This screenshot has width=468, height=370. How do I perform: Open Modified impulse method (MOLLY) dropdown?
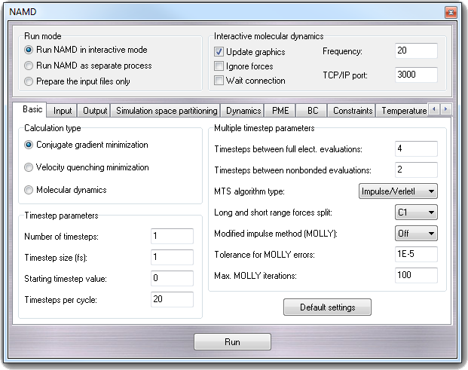pyautogui.click(x=416, y=234)
